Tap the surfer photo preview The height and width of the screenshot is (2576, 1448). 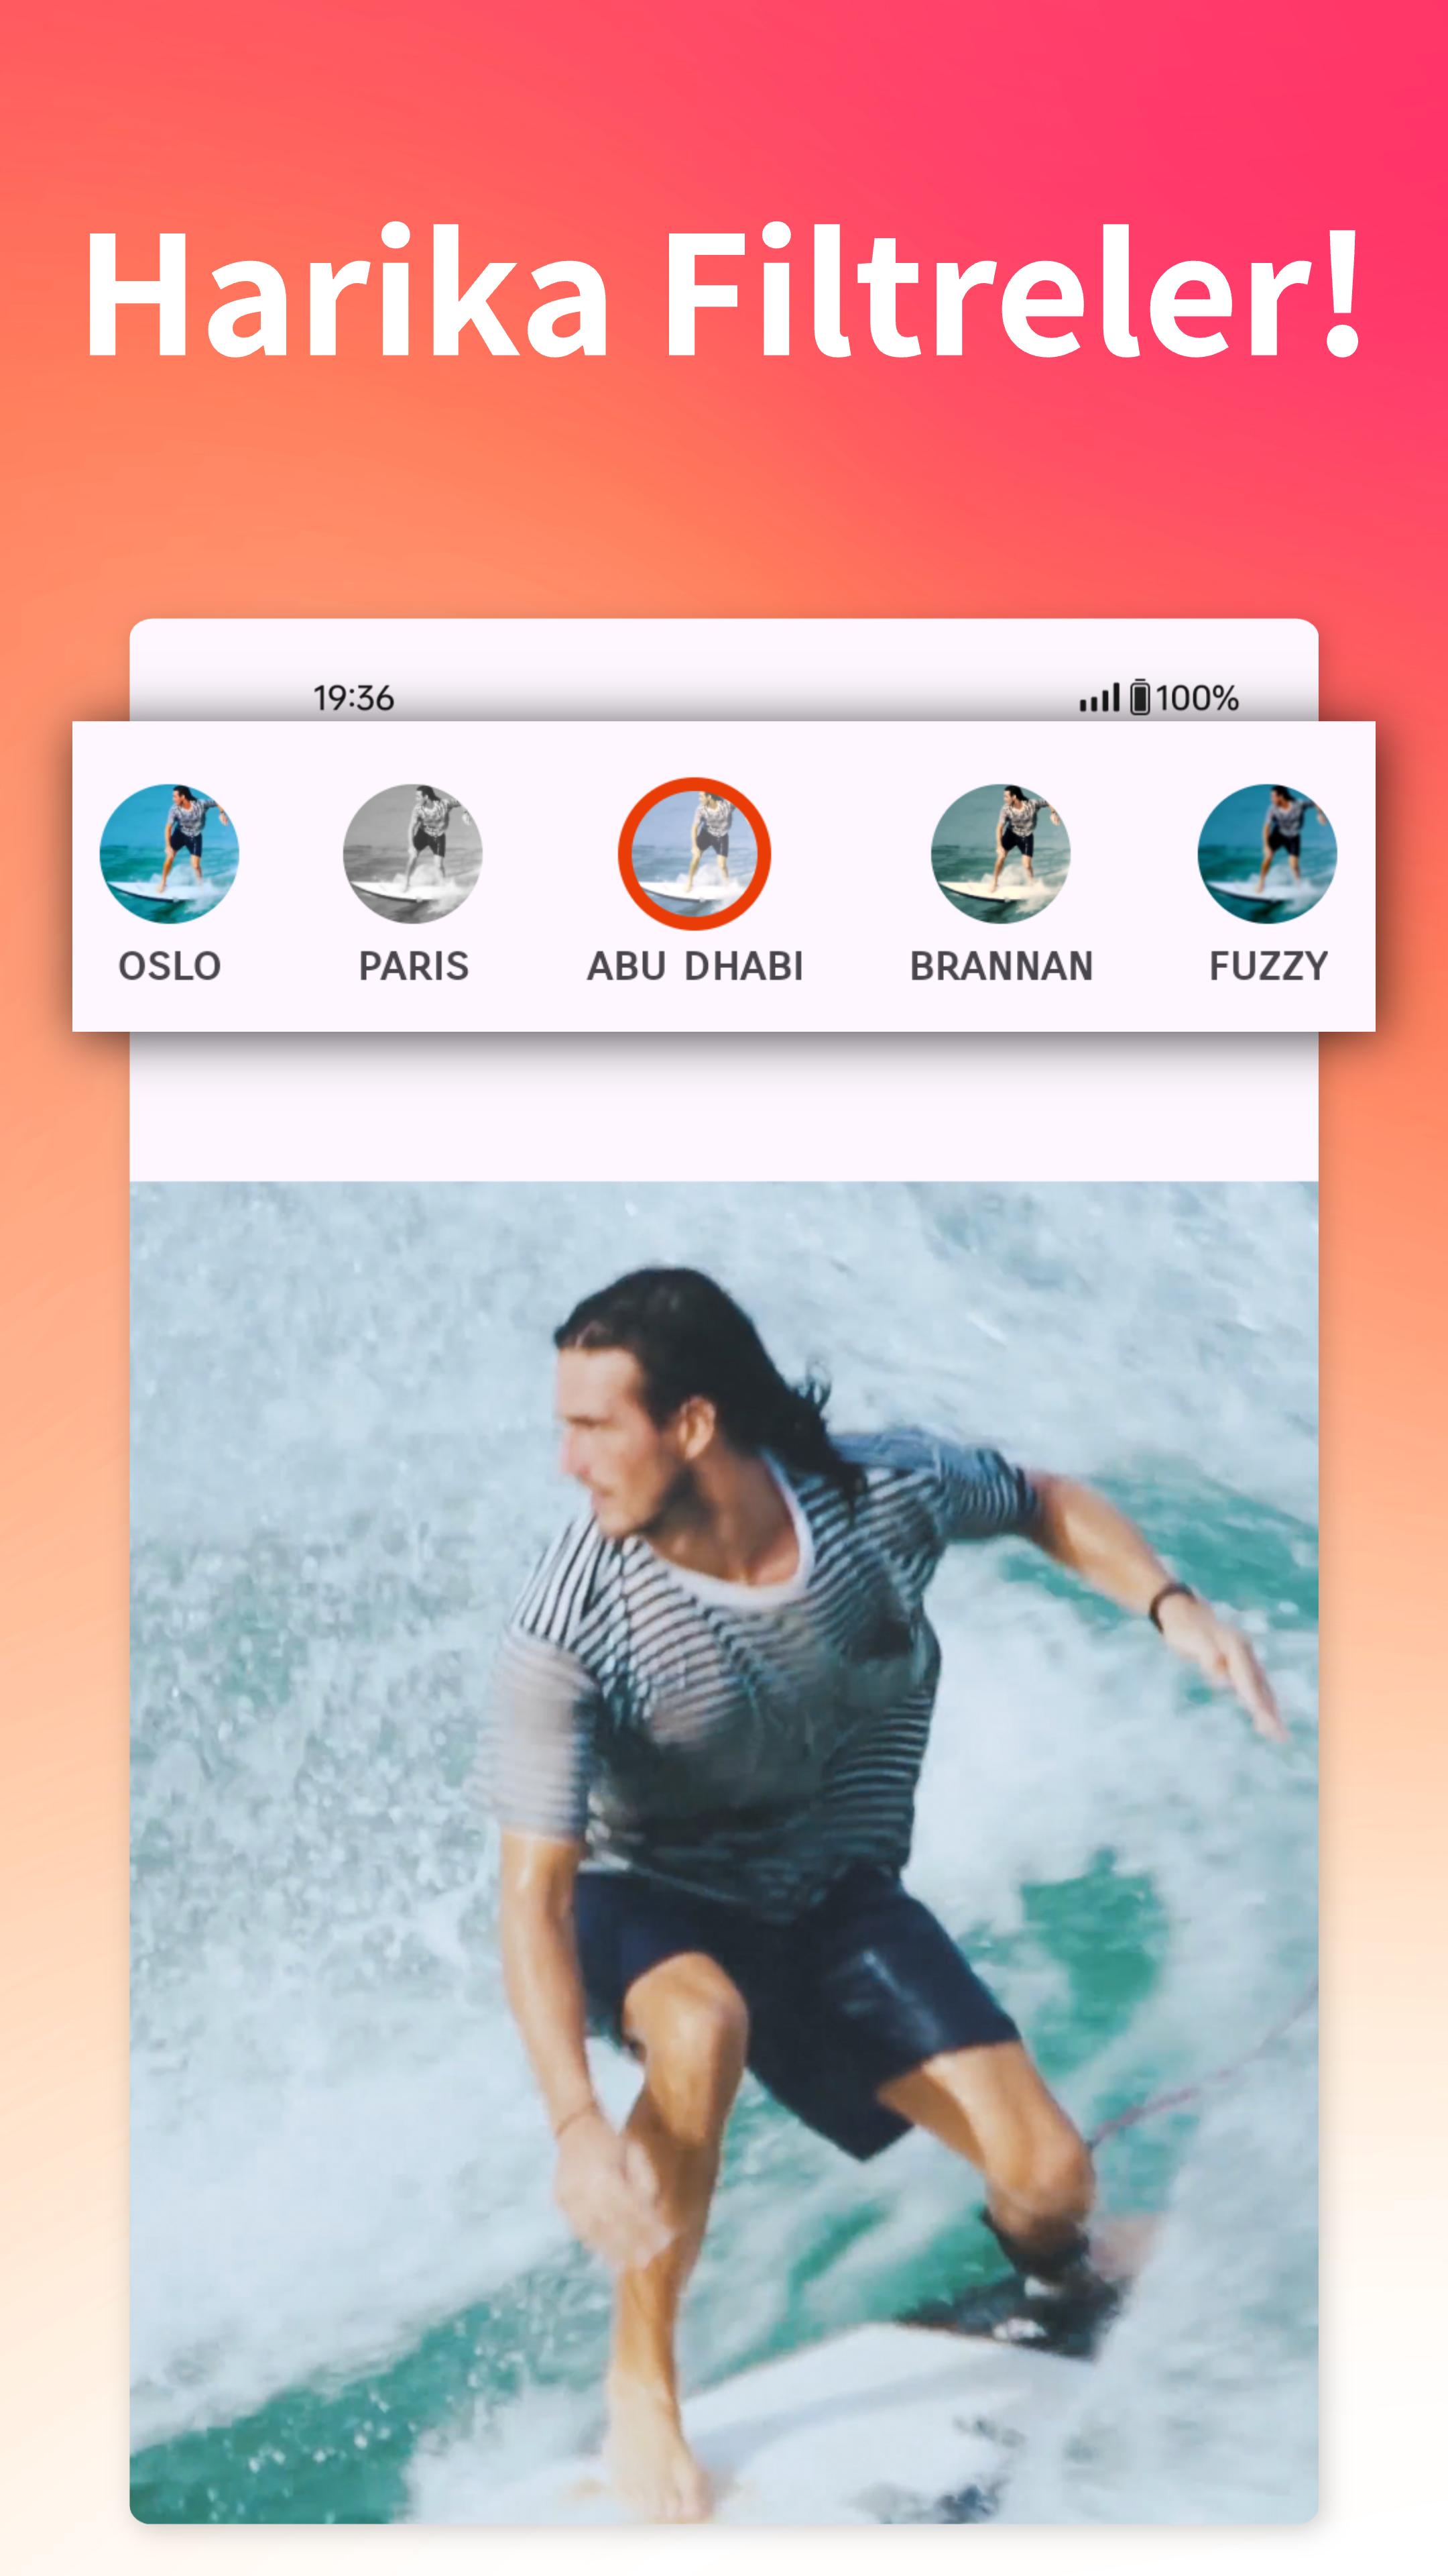pyautogui.click(x=723, y=1851)
